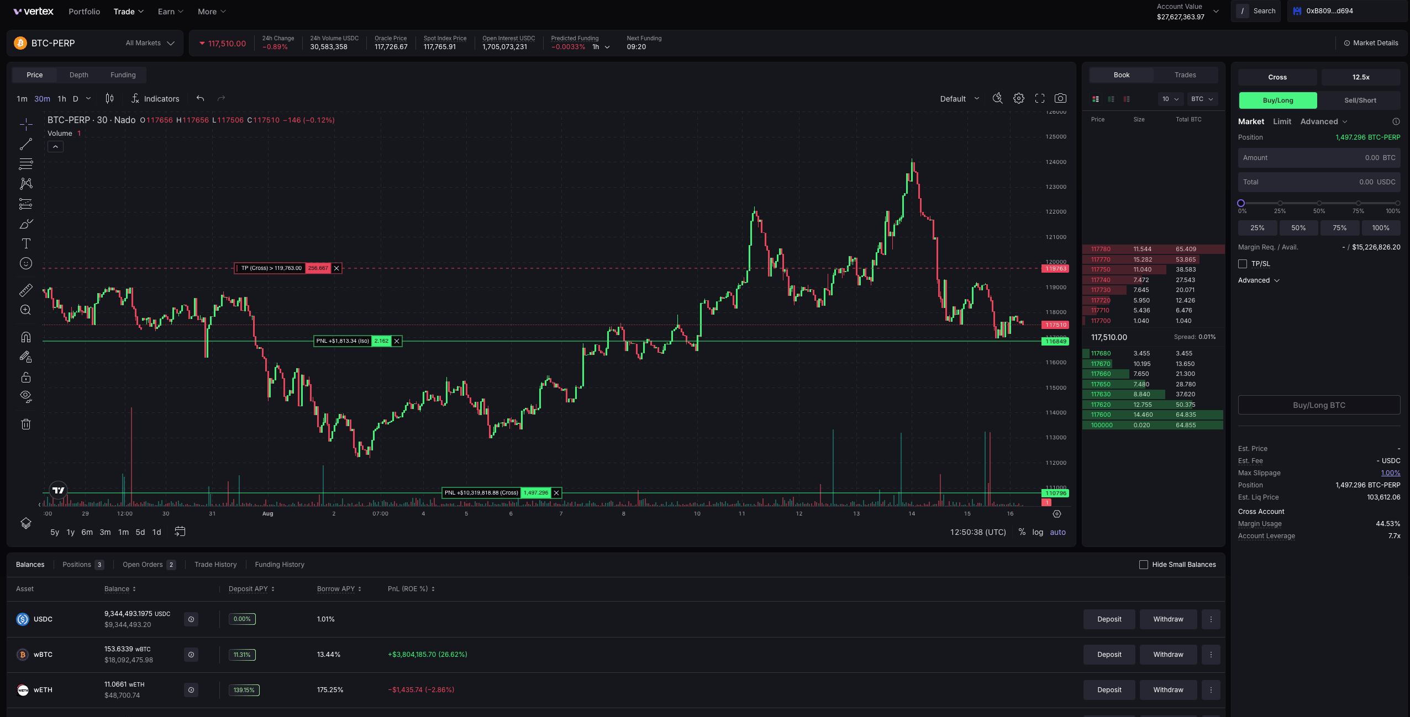Select Sell/Short side
This screenshot has width=1410, height=717.
[1360, 100]
